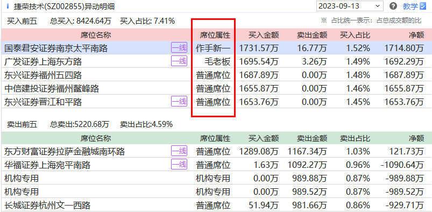Click the question mark help icon
The width and height of the screenshot is (432, 212).
click(393, 6)
